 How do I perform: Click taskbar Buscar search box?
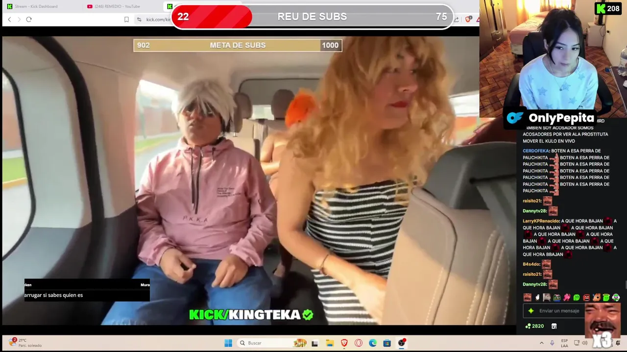click(272, 343)
